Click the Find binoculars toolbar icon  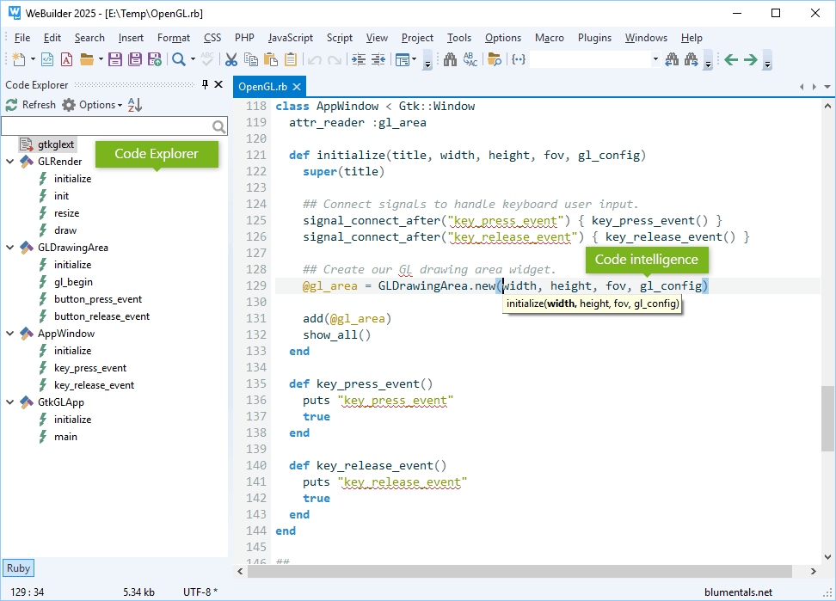pyautogui.click(x=449, y=59)
